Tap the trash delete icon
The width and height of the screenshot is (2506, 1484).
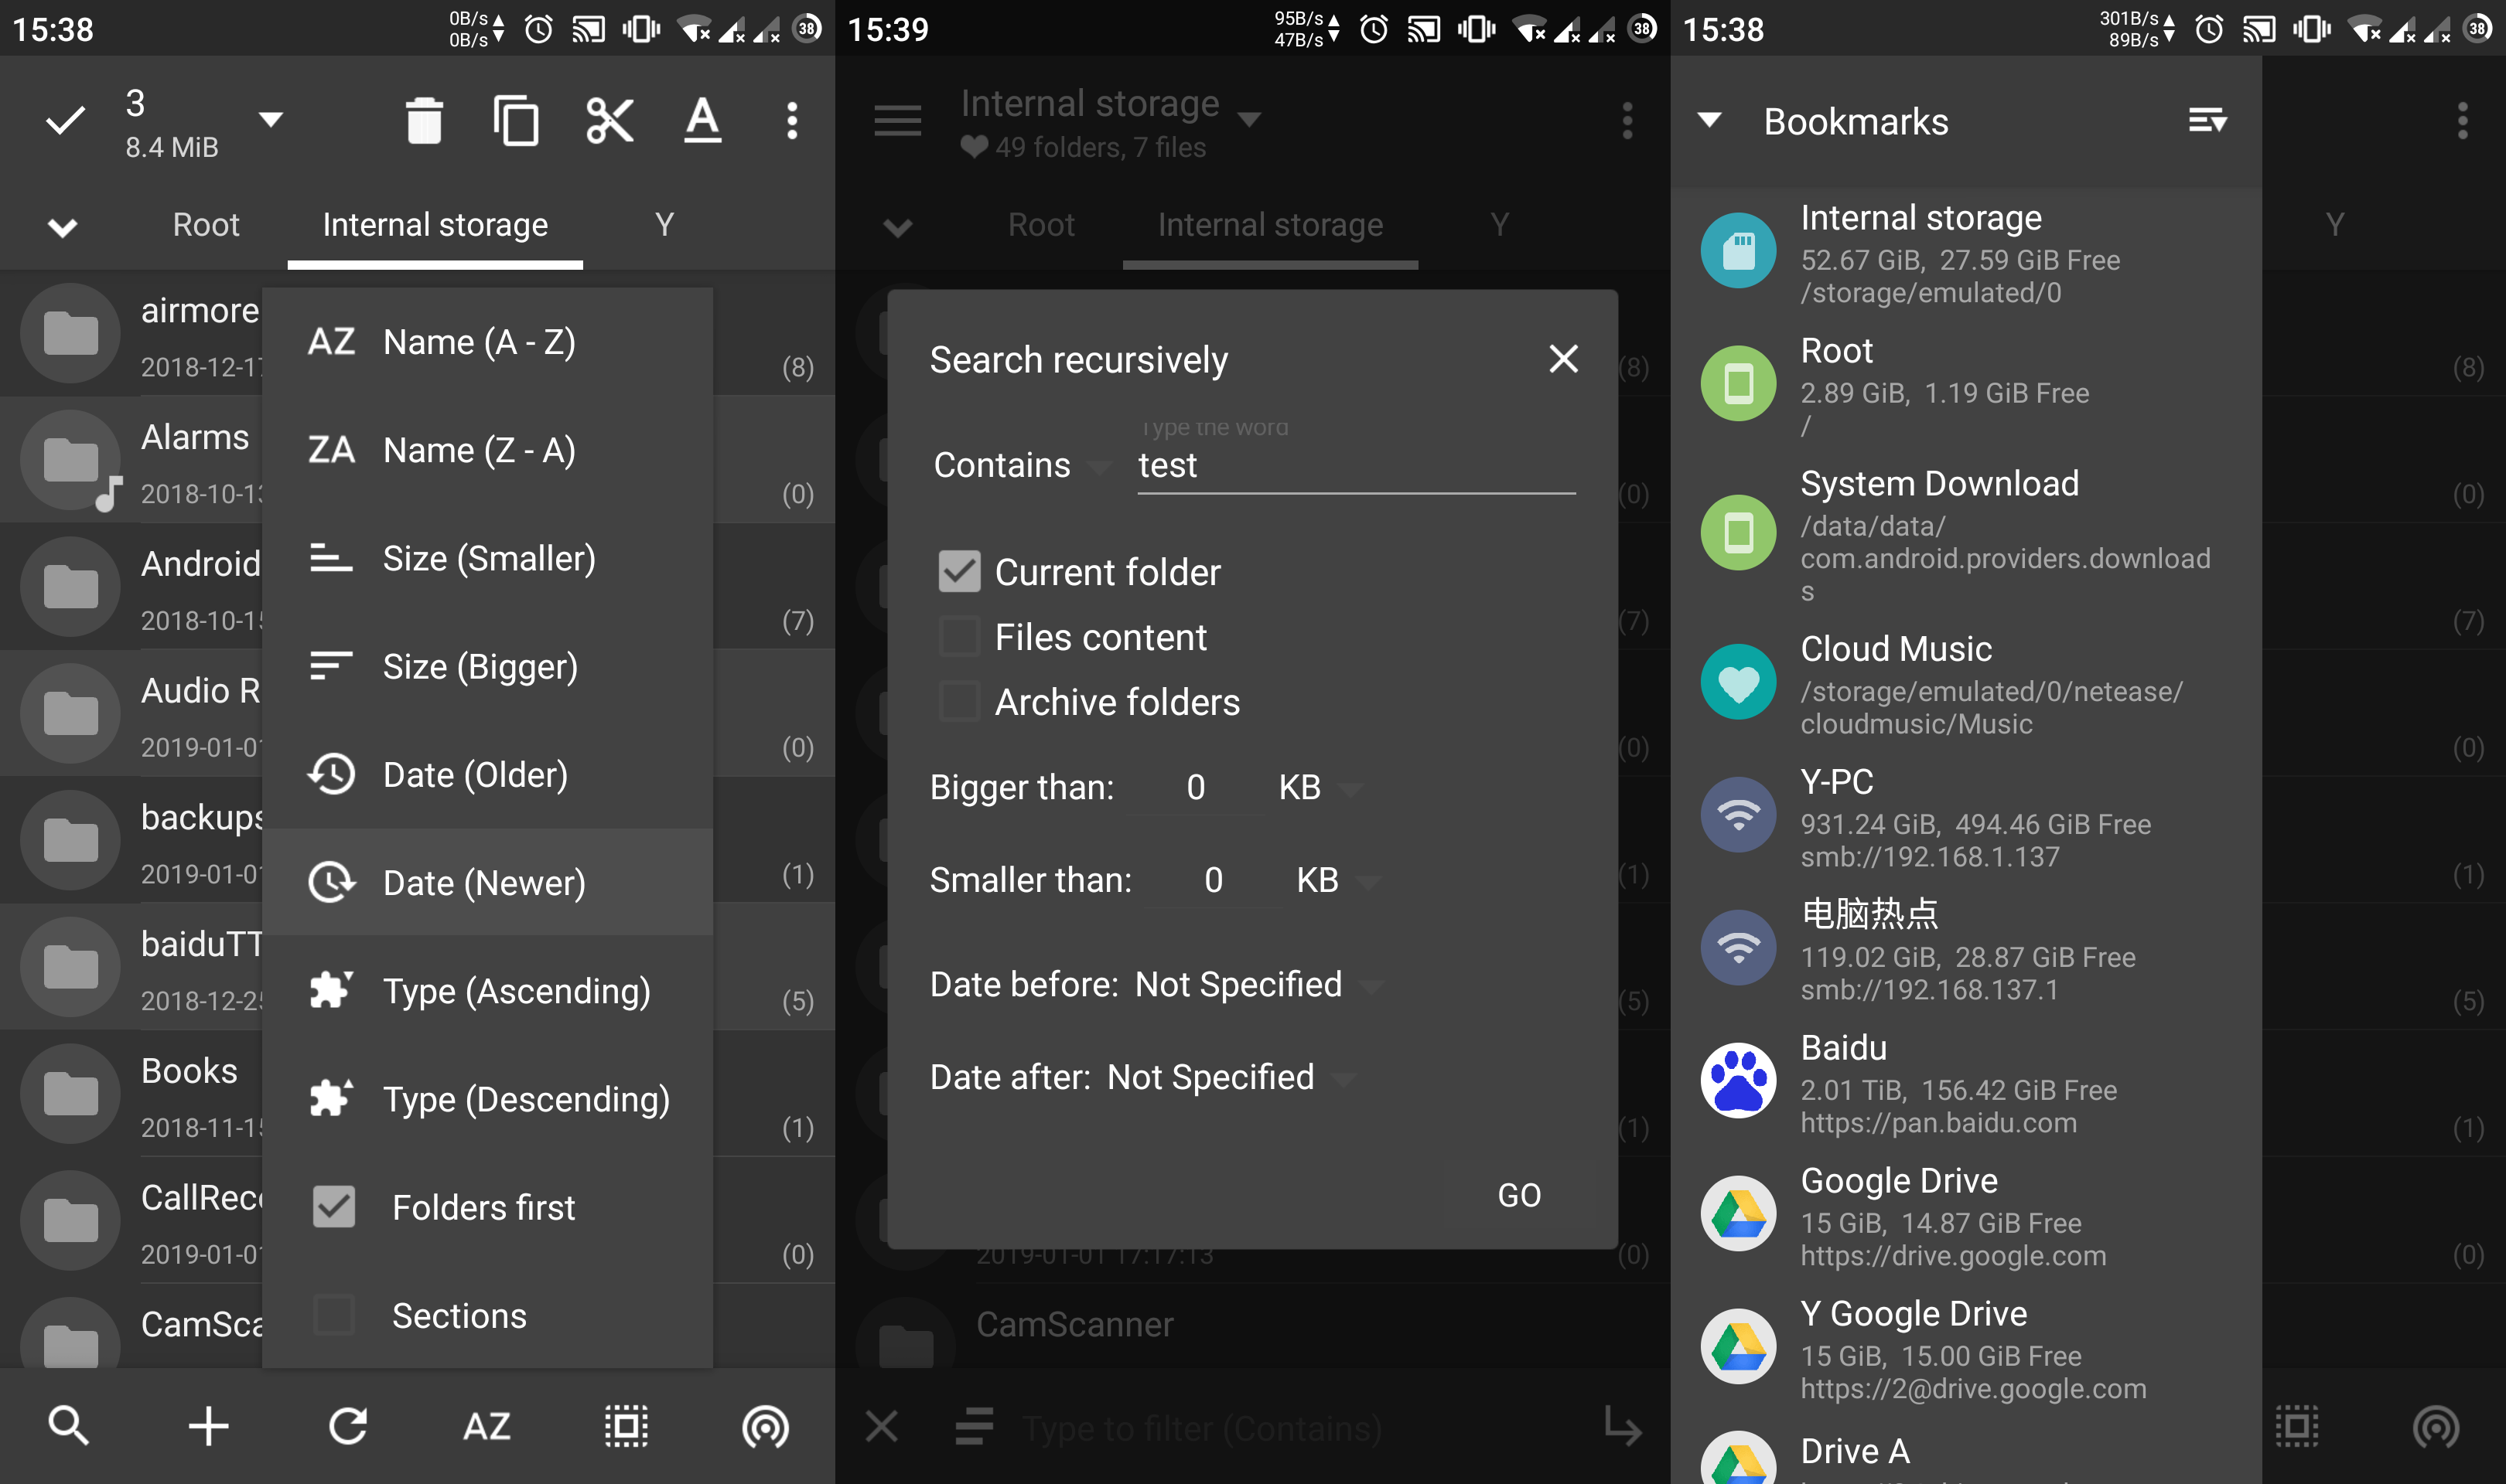pos(424,121)
